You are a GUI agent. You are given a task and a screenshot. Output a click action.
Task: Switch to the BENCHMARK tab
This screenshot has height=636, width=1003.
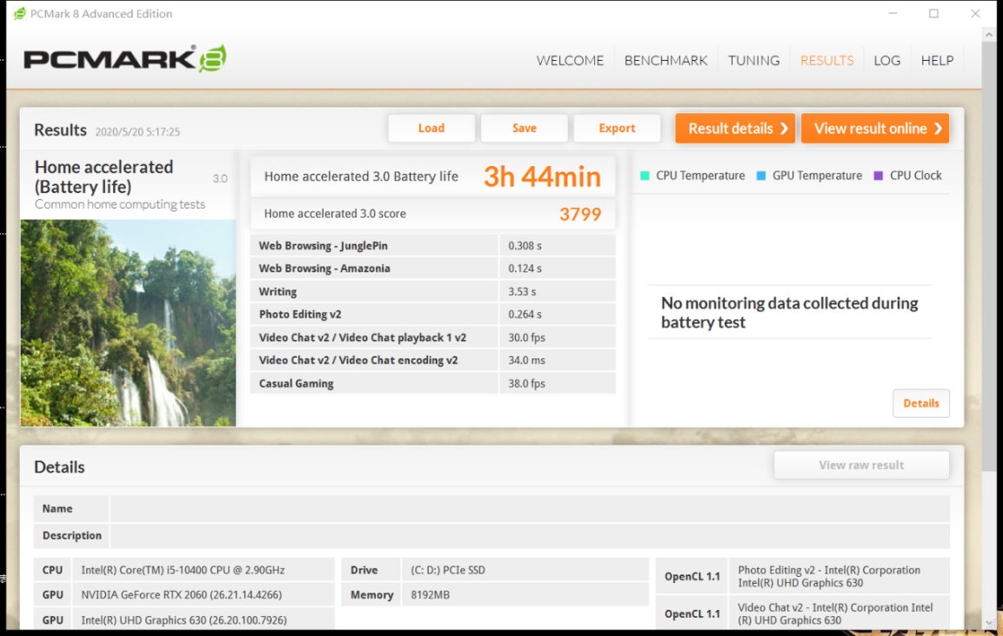pyautogui.click(x=665, y=61)
